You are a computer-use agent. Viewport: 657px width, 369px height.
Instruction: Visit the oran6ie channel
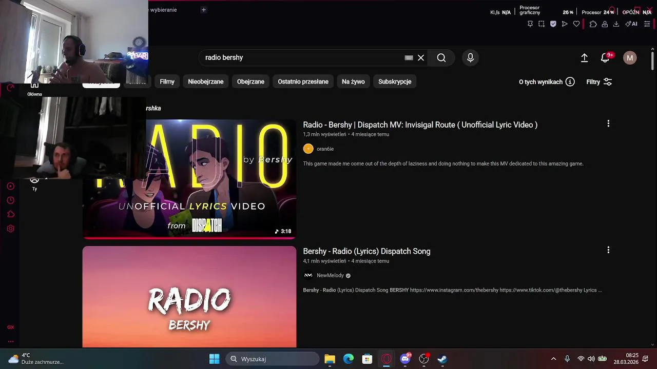(325, 149)
